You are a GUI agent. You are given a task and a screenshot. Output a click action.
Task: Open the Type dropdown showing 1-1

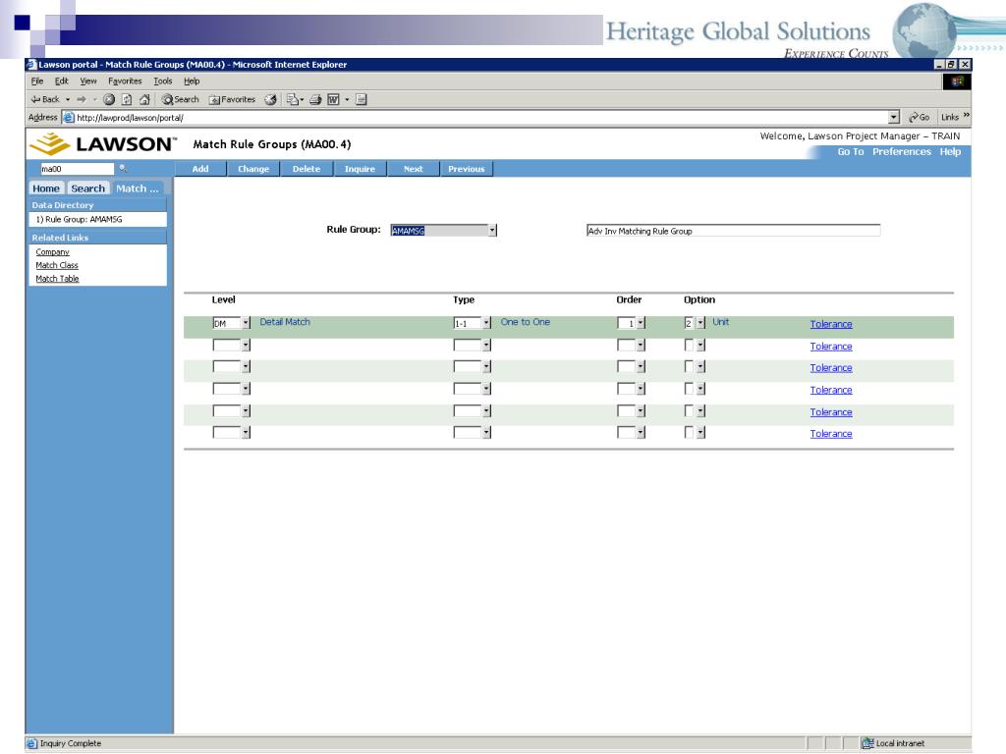[x=487, y=323]
